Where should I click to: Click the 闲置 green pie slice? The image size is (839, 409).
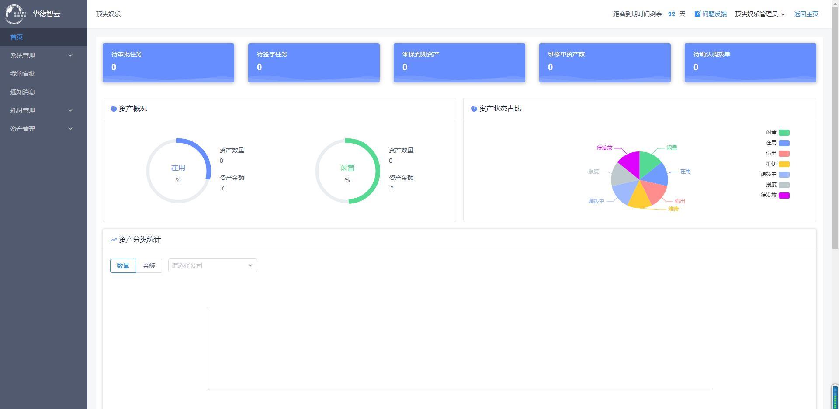coord(648,163)
